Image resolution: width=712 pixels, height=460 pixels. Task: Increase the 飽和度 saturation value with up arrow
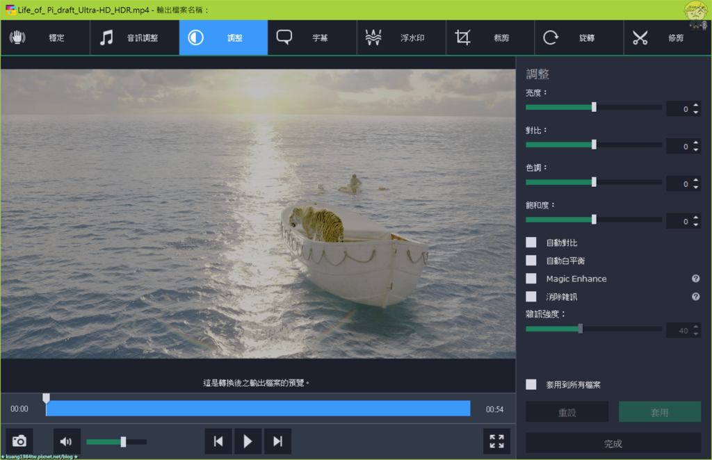pos(695,217)
